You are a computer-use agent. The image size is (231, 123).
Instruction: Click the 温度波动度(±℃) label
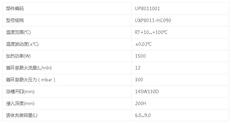pos(22,44)
